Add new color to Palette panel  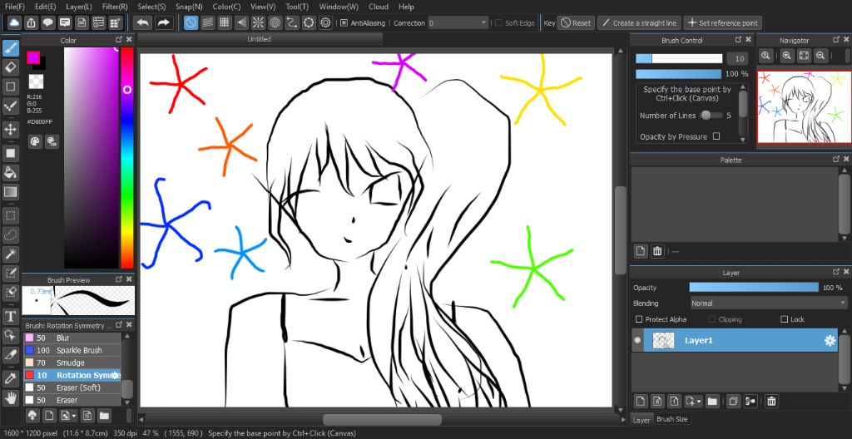(x=641, y=251)
